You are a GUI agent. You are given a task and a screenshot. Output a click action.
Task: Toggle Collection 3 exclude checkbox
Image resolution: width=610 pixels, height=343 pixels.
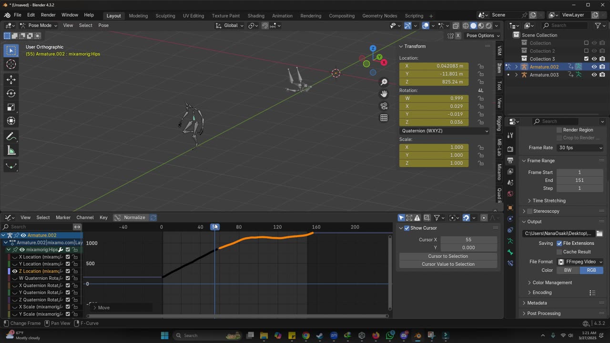point(586,59)
